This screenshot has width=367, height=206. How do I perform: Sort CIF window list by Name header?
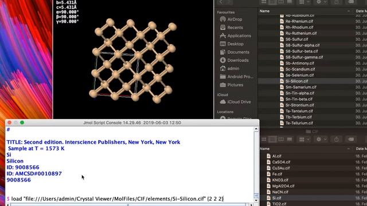tap(264, 149)
